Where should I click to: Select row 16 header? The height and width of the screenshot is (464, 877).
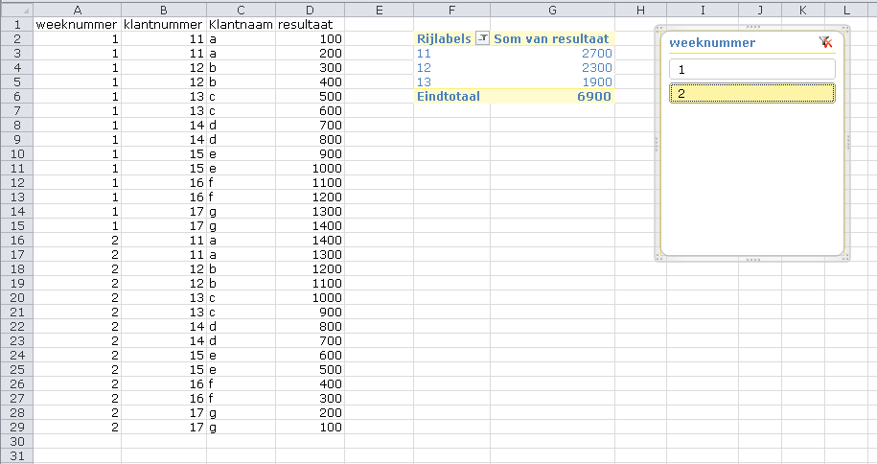tap(17, 240)
